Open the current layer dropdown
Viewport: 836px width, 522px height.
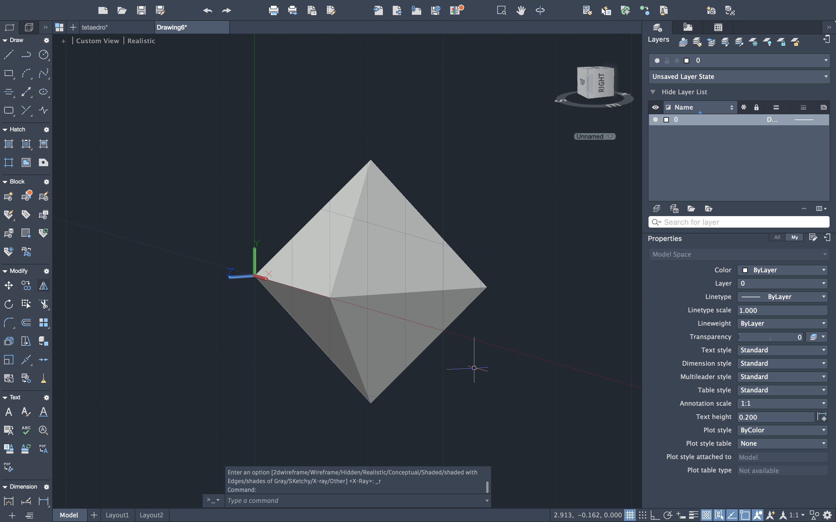tap(739, 60)
